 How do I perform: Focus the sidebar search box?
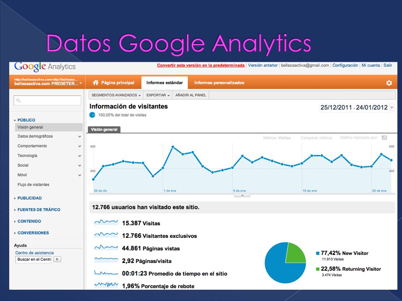[x=47, y=100]
